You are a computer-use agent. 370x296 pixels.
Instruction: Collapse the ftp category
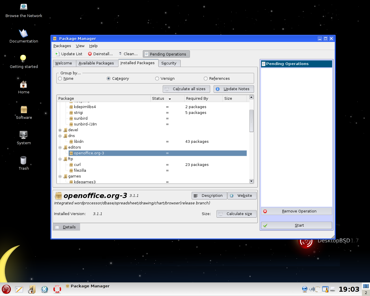60,159
